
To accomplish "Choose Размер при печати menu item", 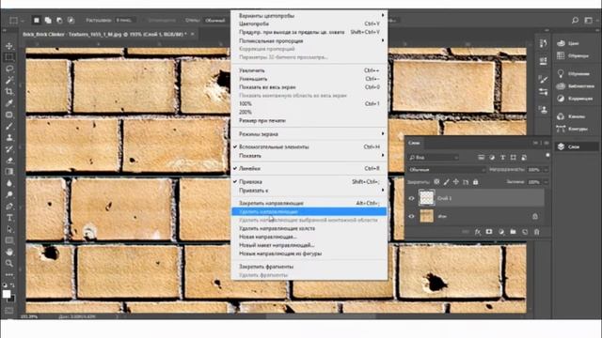I will tap(309, 120).
